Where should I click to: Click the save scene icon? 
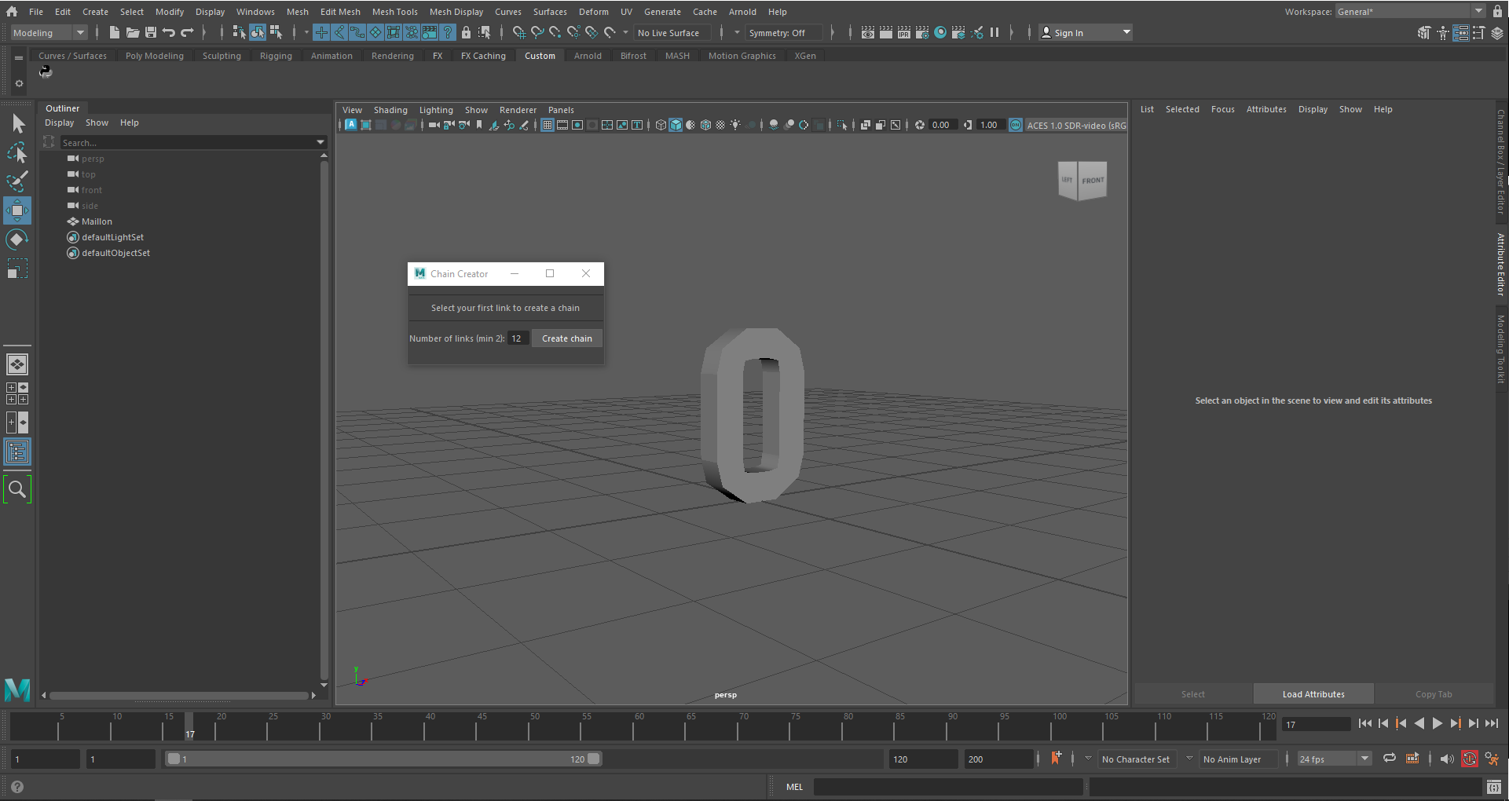pos(151,32)
